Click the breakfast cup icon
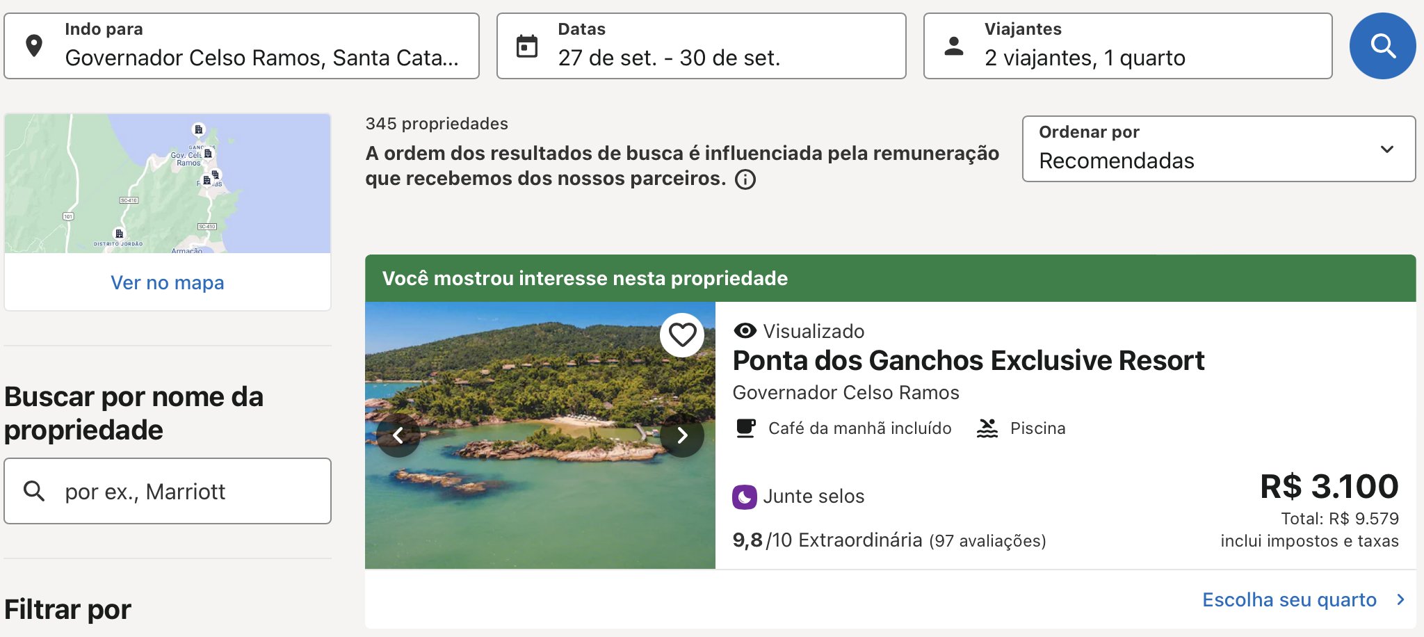This screenshot has height=637, width=1424. click(x=745, y=428)
